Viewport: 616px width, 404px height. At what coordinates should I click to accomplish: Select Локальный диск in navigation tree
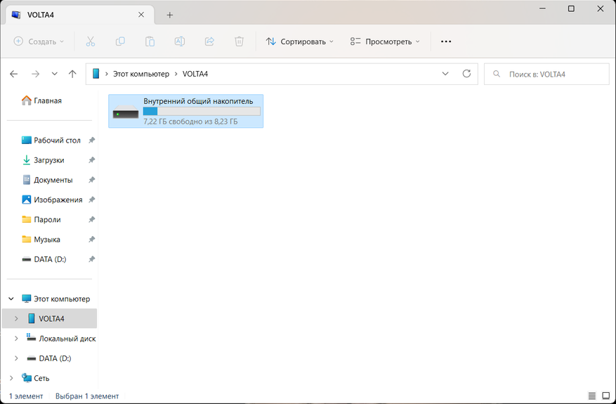click(62, 339)
